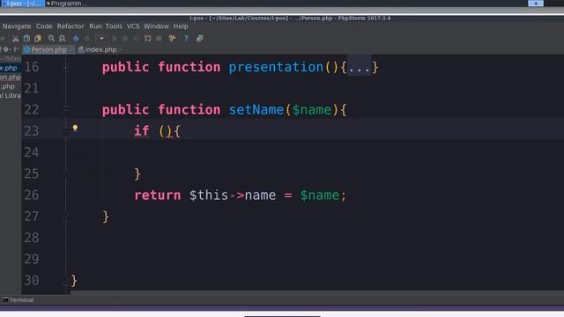Click the blue navigate Back arrow

(x=76, y=39)
